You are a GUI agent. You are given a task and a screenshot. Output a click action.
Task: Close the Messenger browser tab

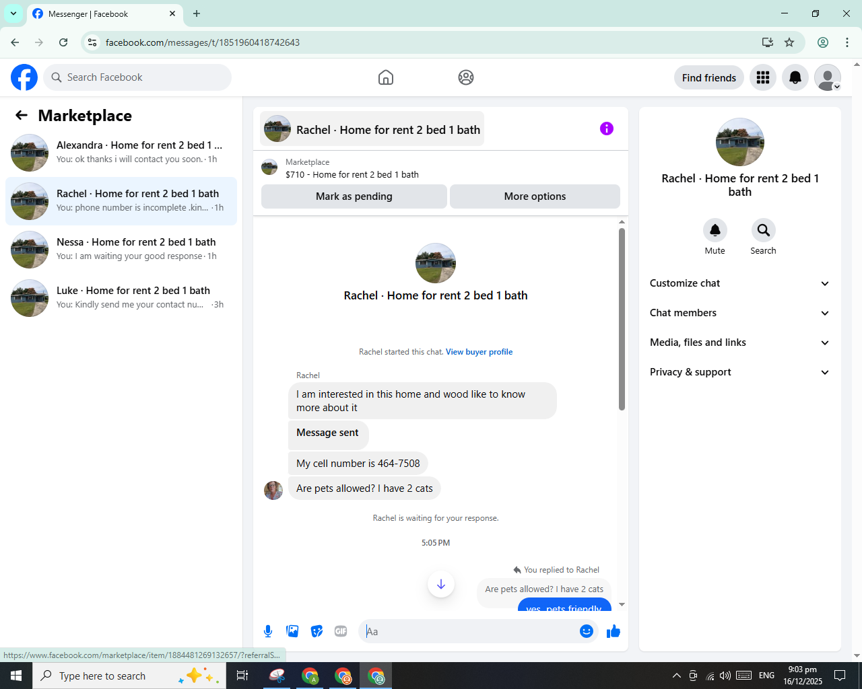[x=172, y=13]
